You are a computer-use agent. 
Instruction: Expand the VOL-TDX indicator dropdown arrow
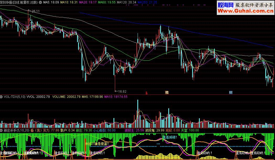1,97
